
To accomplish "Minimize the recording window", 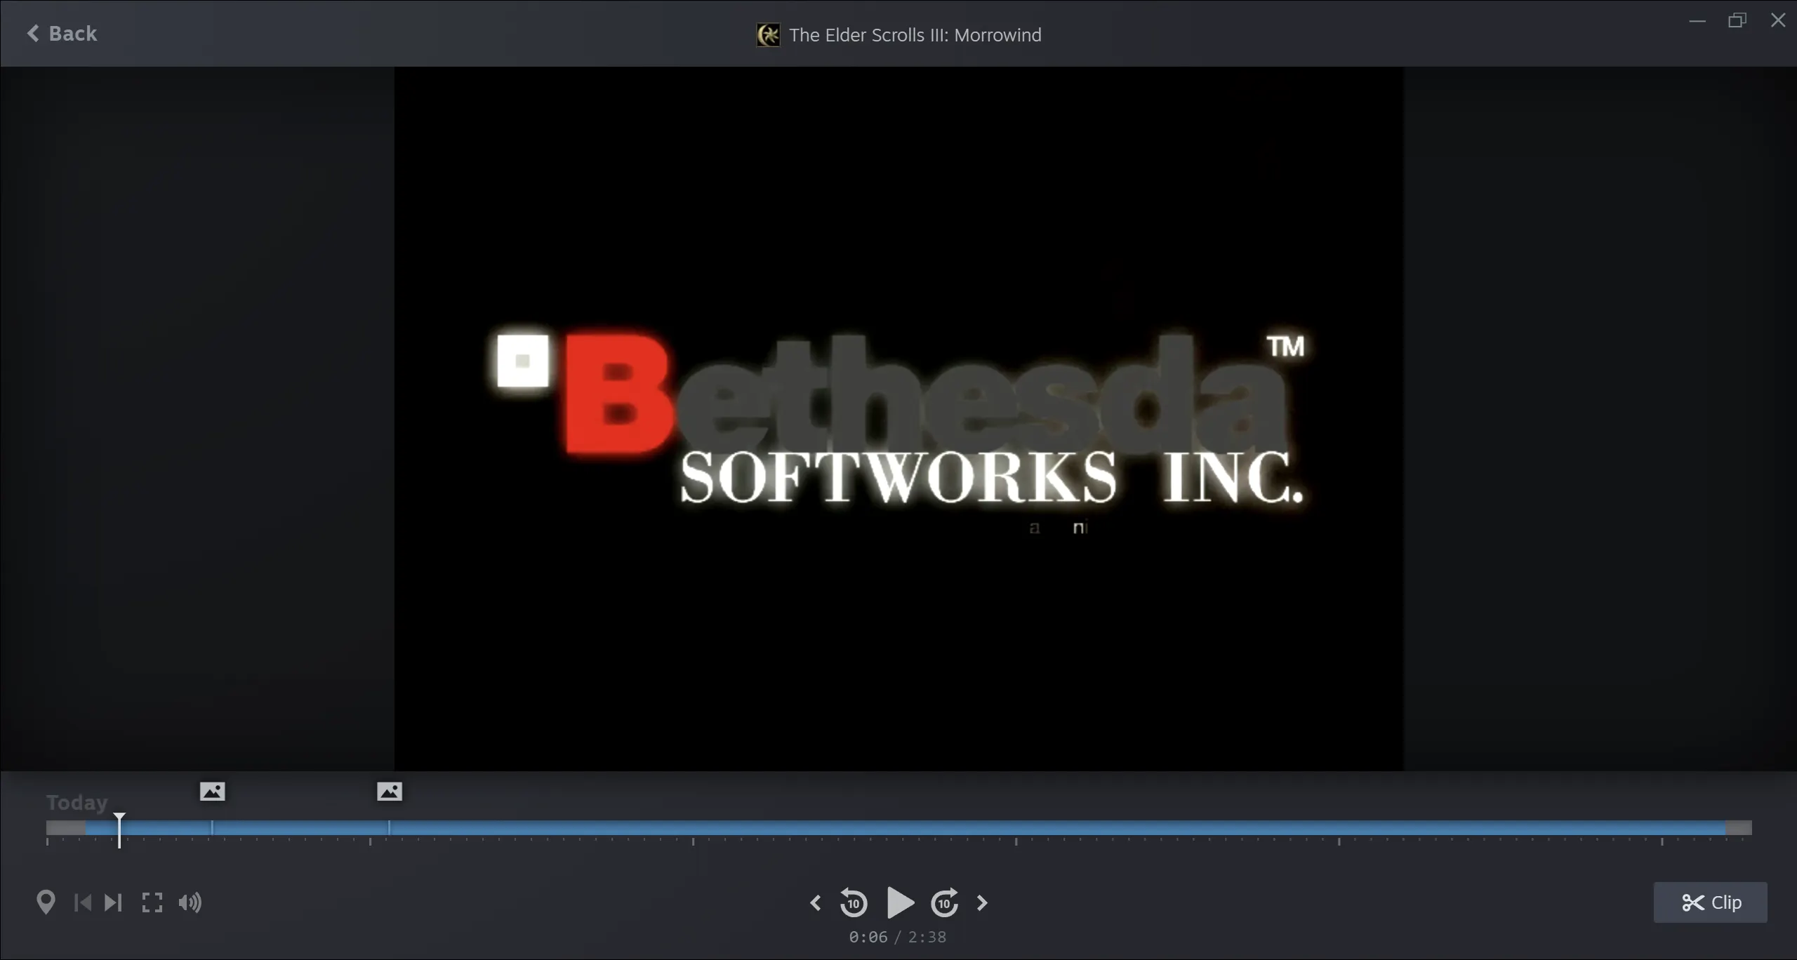I will tap(1697, 20).
